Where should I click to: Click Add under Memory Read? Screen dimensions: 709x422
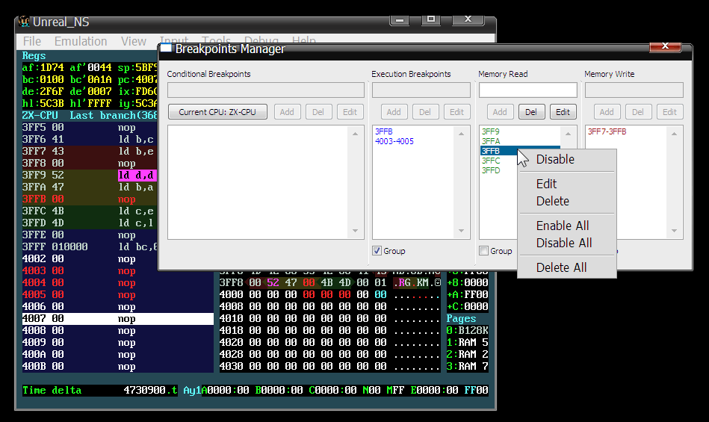[x=500, y=112]
